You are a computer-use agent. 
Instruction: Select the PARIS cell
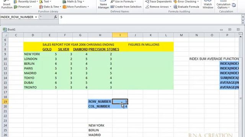point(33,68)
